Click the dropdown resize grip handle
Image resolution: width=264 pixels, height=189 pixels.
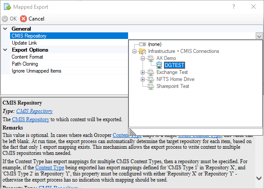point(132,132)
